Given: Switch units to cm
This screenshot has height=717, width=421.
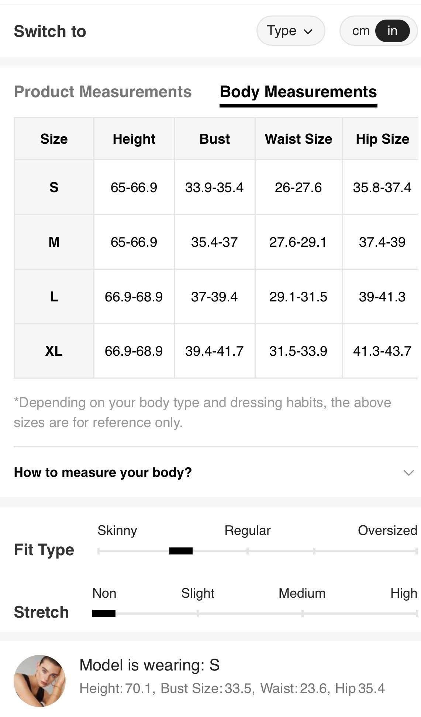Looking at the screenshot, I should (x=360, y=31).
